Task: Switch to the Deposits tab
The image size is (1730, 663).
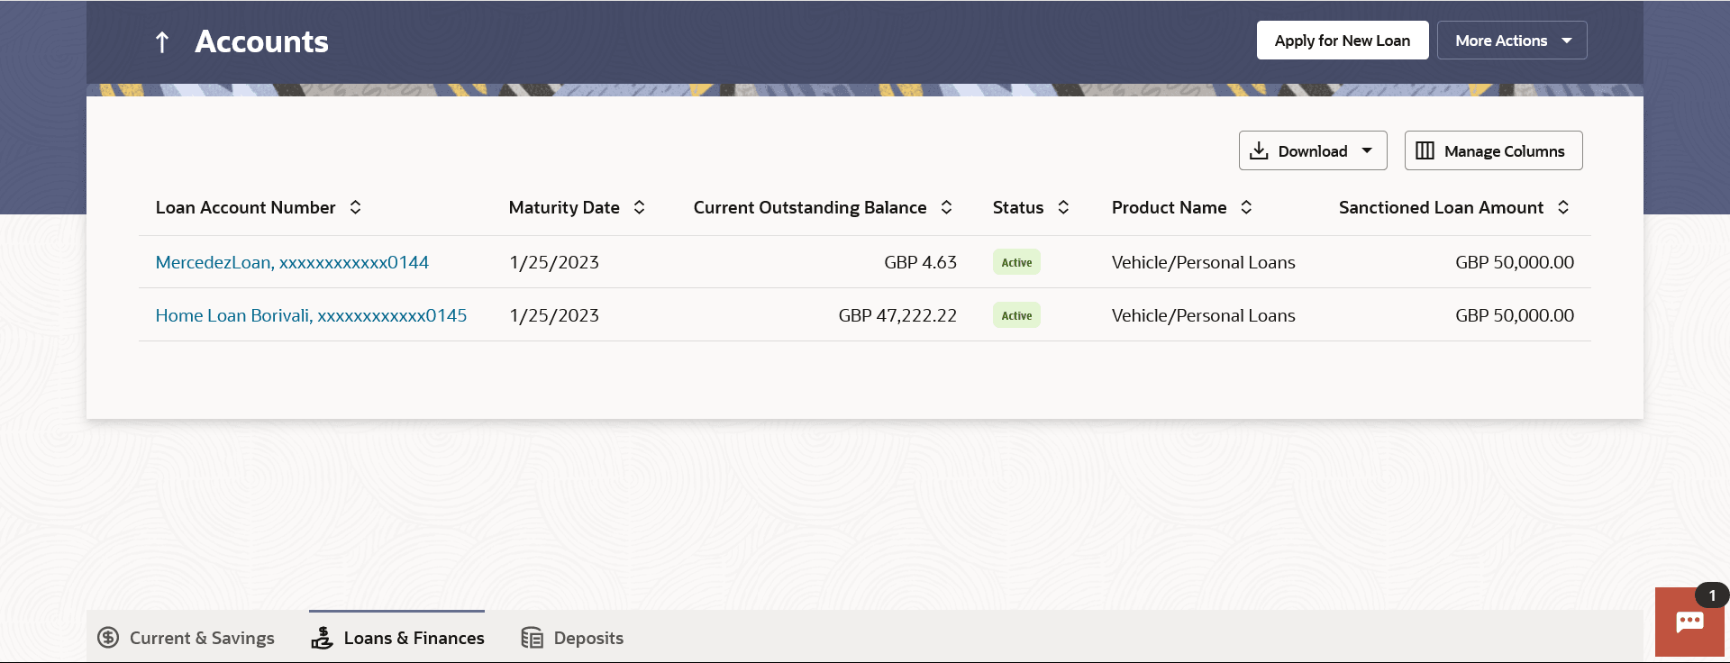Action: 572,638
